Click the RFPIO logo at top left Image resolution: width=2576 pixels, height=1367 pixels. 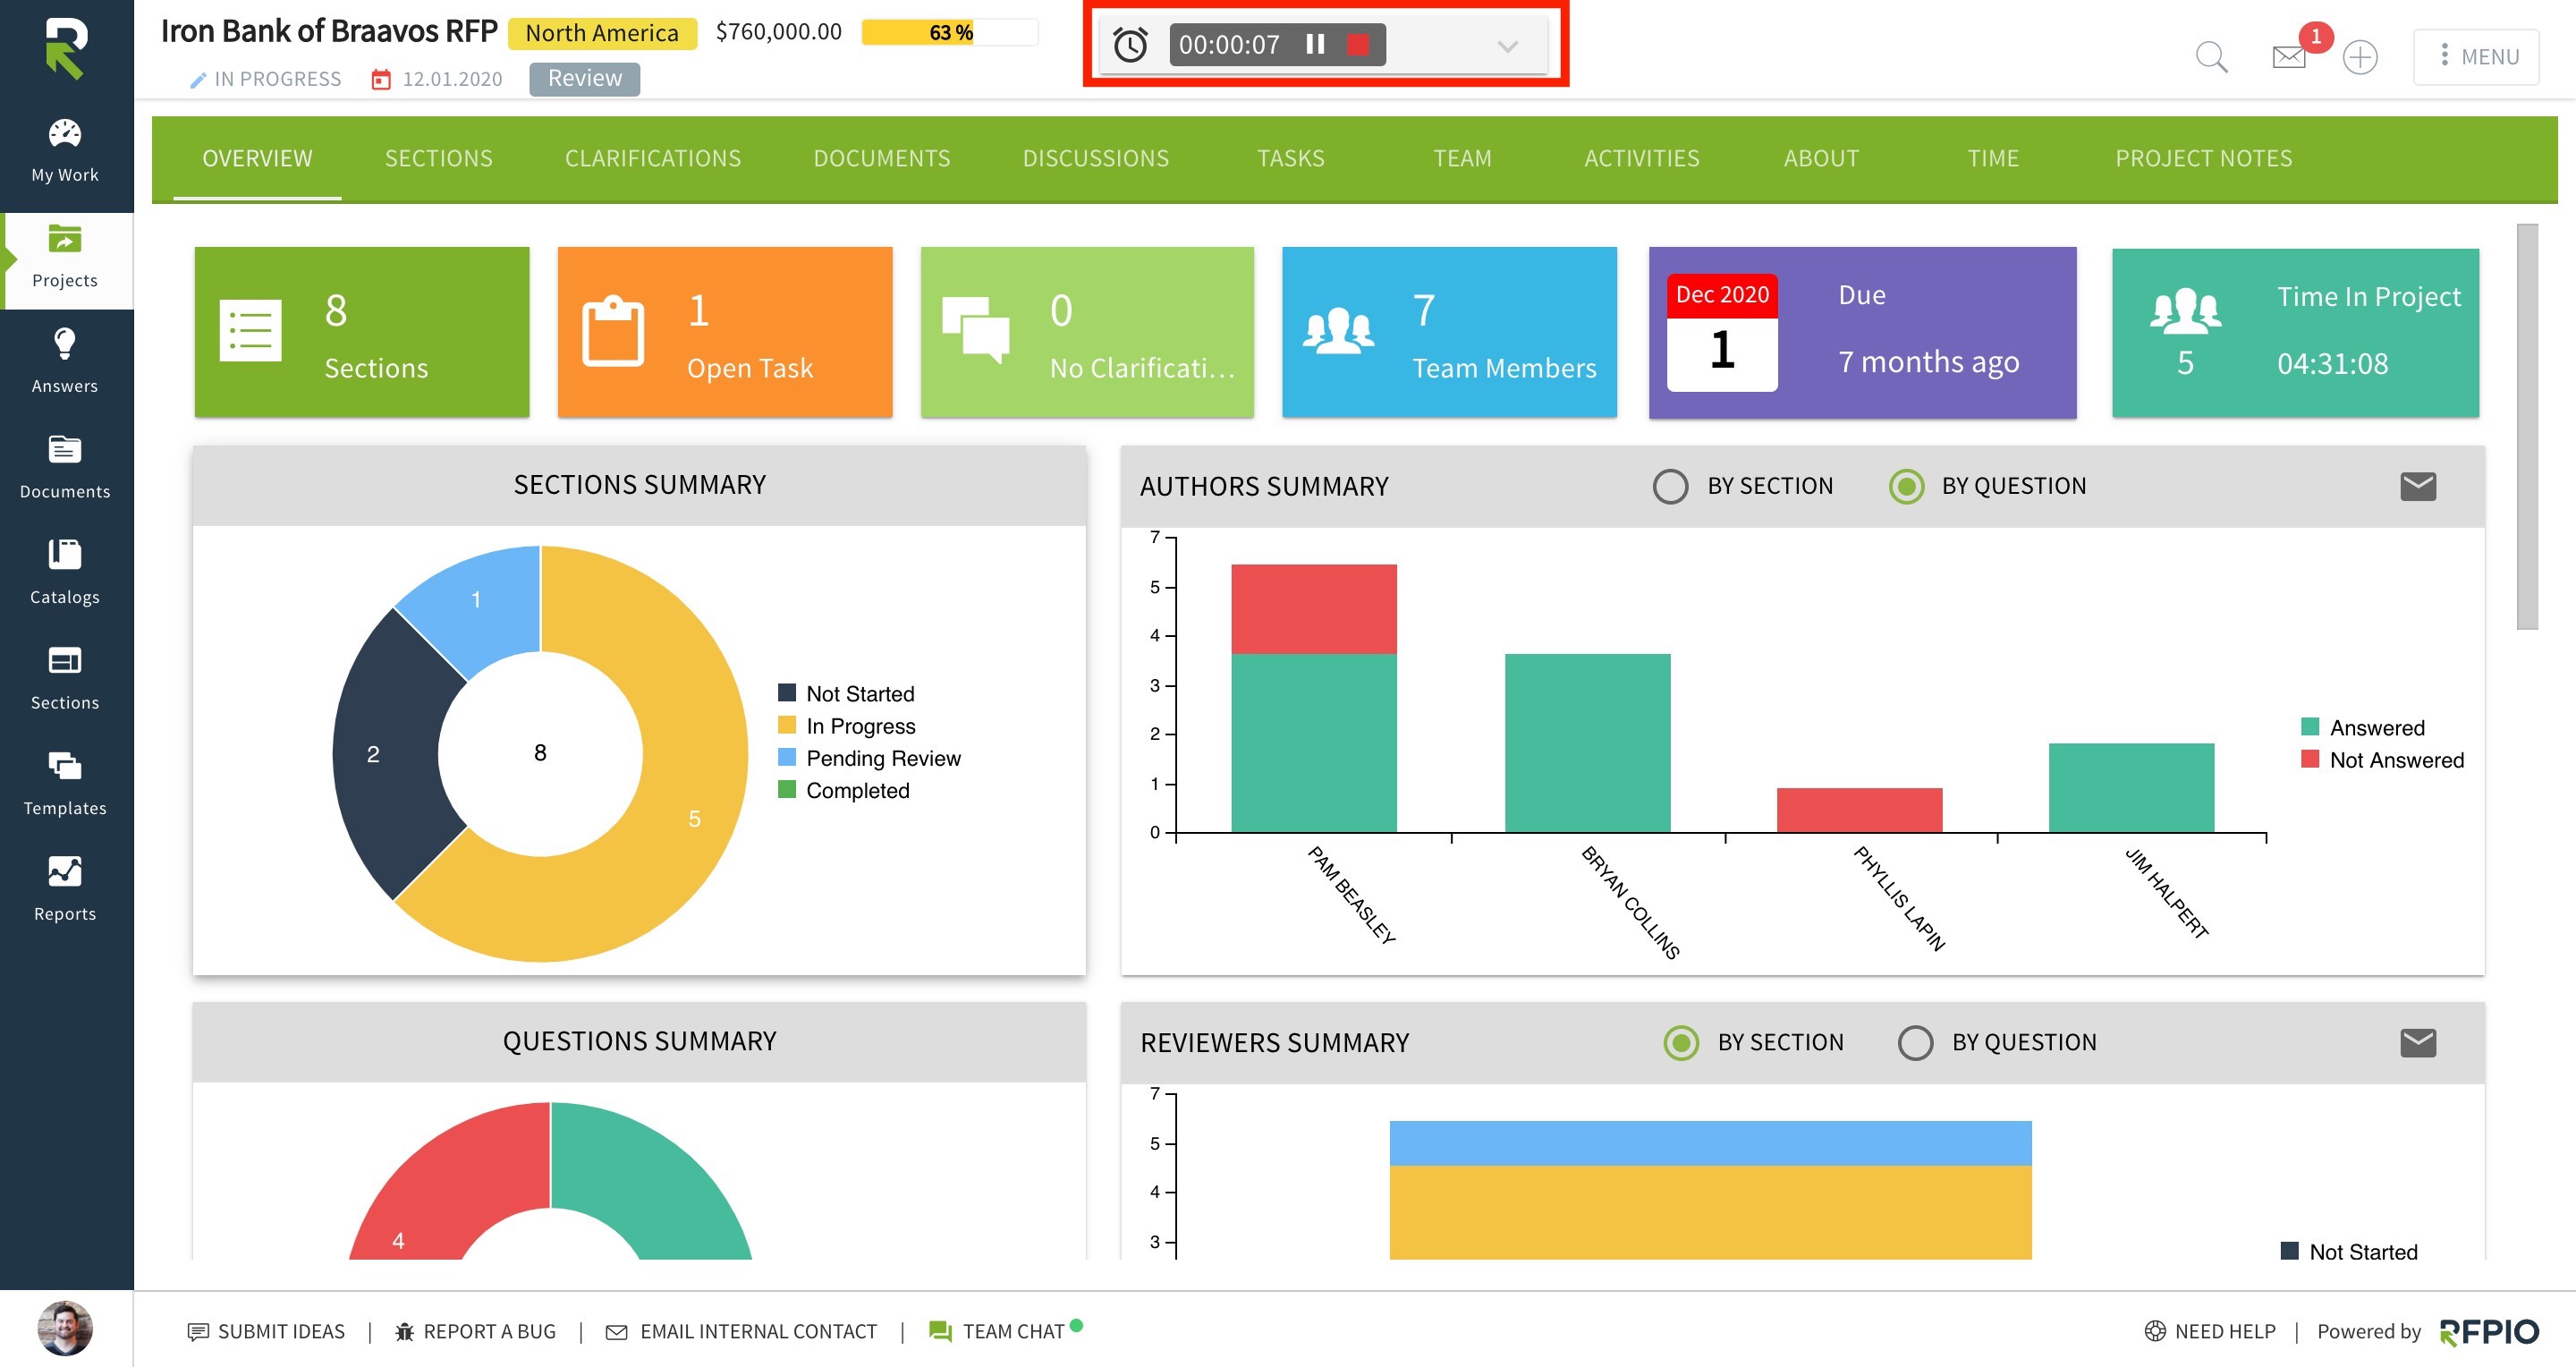(x=66, y=48)
